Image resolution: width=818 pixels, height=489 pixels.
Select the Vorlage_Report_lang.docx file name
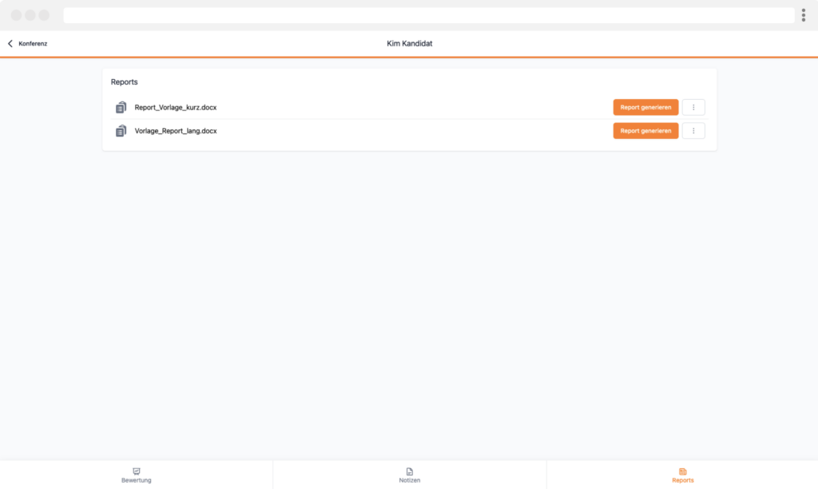coord(175,131)
